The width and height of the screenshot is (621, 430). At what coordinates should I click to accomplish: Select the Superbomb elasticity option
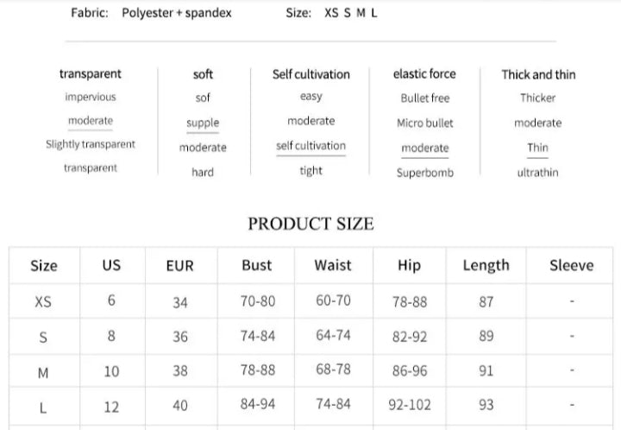coord(425,172)
